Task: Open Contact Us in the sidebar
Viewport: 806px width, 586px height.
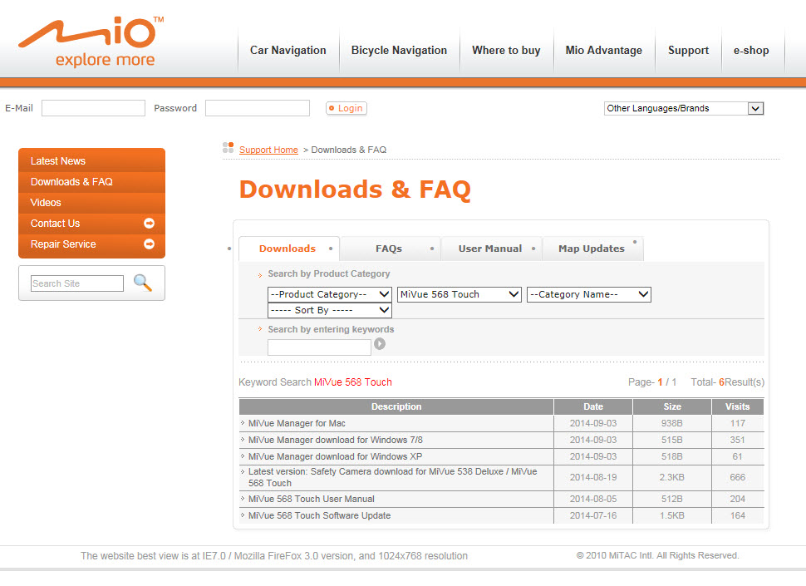Action: click(91, 224)
